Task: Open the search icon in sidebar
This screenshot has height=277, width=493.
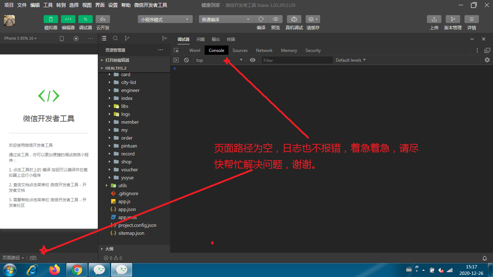Action: pos(115,38)
